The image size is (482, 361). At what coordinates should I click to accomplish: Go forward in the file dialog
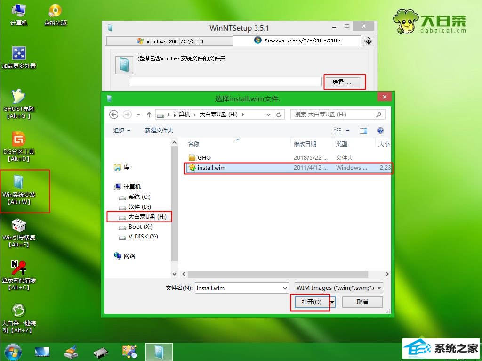127,115
